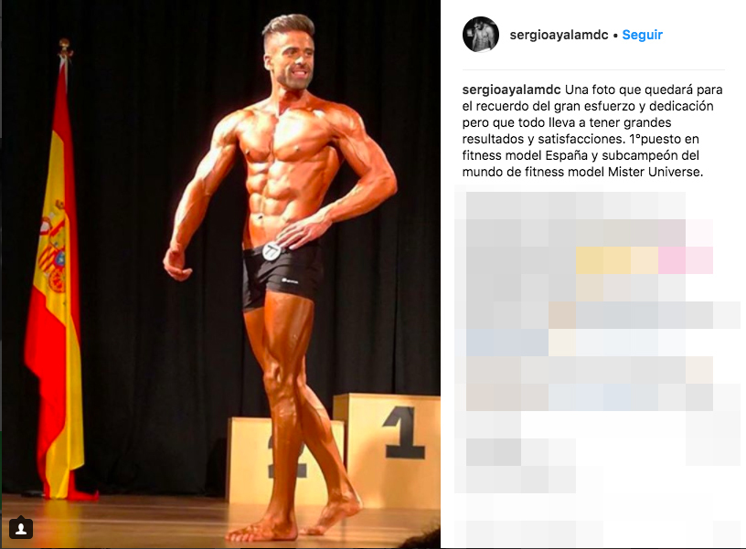
Task: Click the pink pixelated block in comments
Action: (x=686, y=260)
